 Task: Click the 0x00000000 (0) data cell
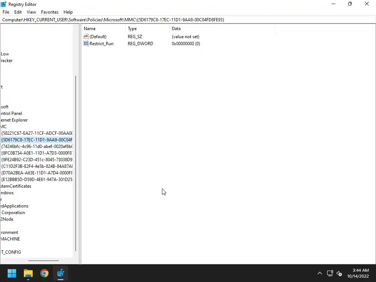pos(186,44)
